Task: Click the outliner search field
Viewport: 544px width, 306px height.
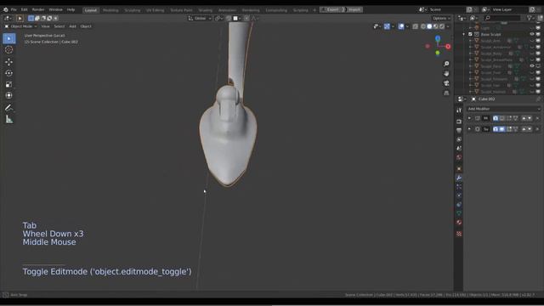Action: click(502, 18)
